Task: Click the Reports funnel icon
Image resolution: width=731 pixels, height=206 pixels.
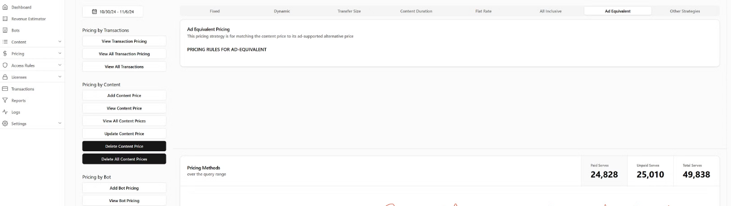Action: pos(5,100)
